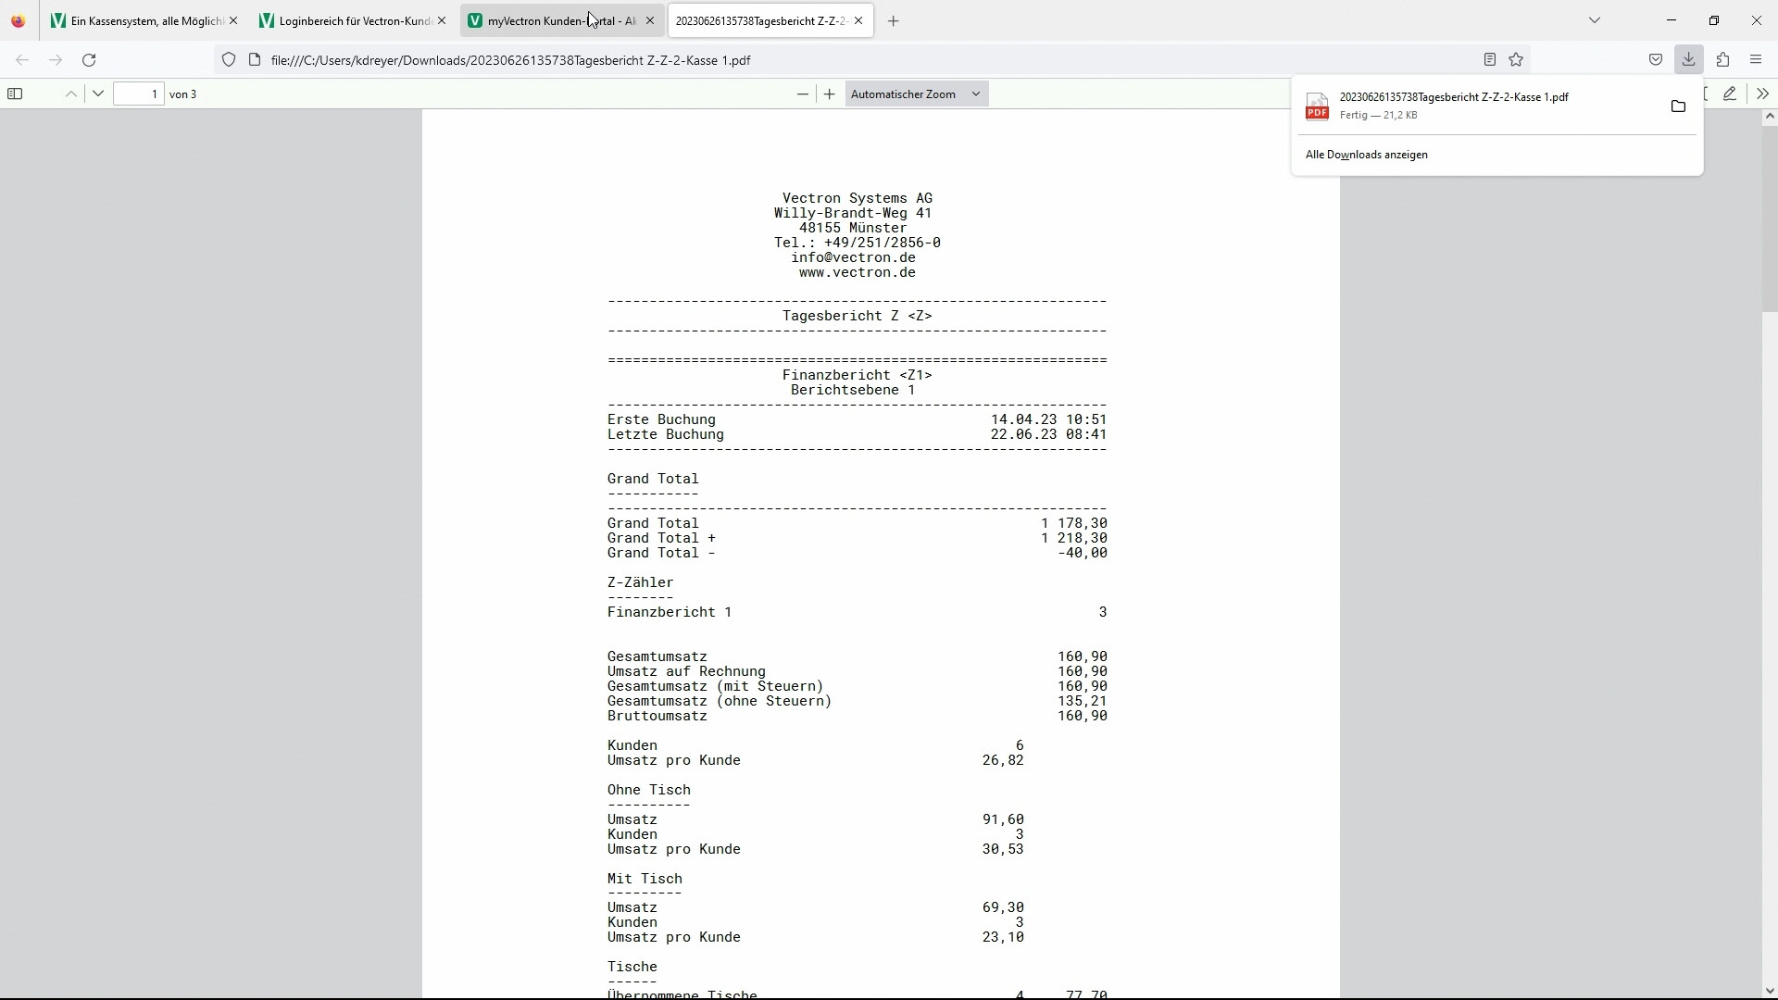Toggle reader view icon
Viewport: 1778px width, 1000px height.
click(x=1489, y=59)
